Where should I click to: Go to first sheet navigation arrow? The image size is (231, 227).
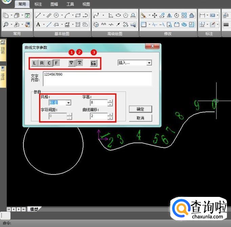click(x=9, y=209)
